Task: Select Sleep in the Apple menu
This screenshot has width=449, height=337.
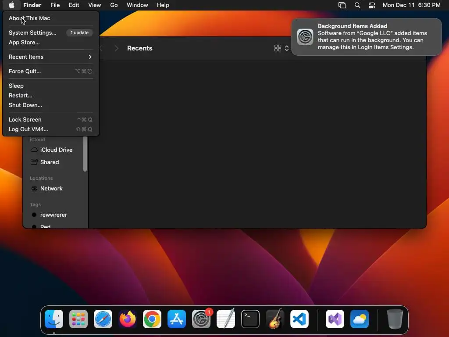Action: click(51, 86)
